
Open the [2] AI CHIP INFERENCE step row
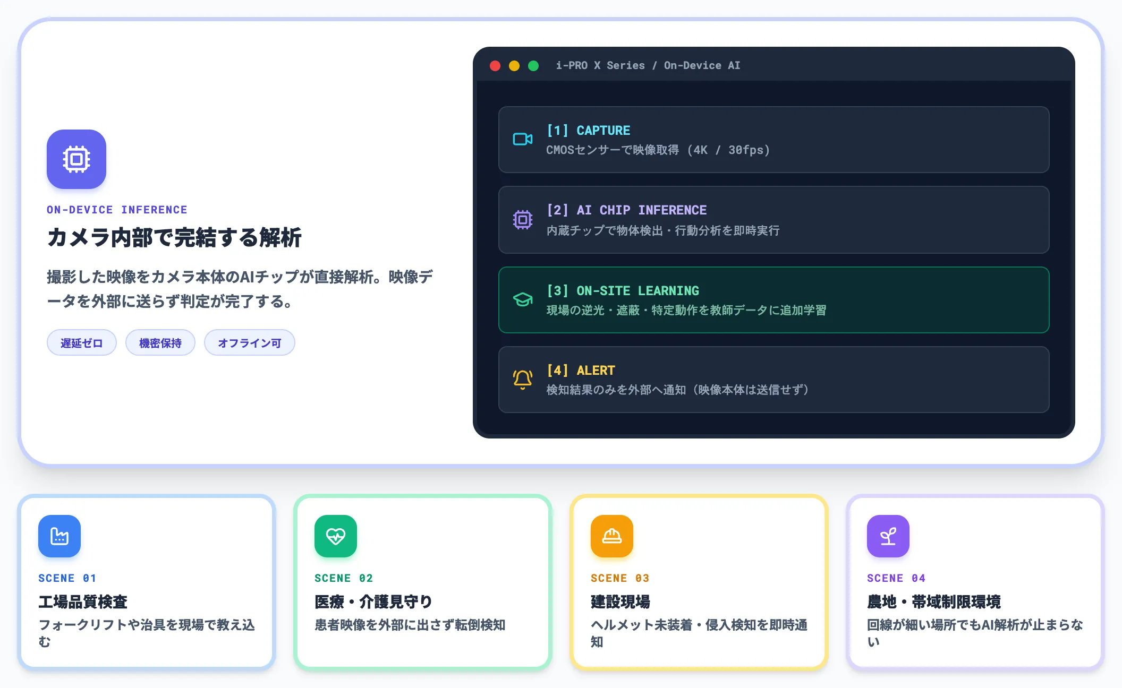coord(773,220)
